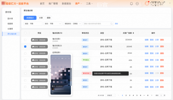Click the phone preview thumbnail popup
This screenshot has height=100, width=173.
coord(61,75)
